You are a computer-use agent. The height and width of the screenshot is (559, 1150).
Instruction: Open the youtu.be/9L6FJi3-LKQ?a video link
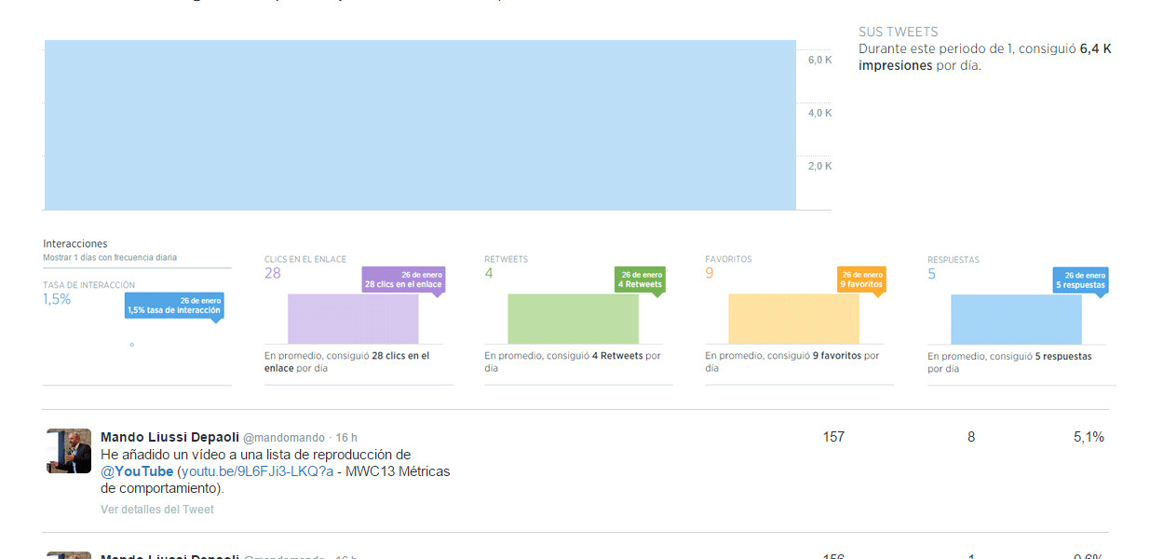click(x=255, y=471)
